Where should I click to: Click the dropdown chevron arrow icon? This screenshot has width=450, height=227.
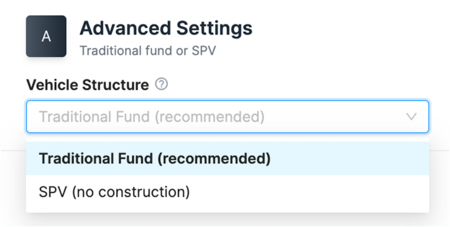(x=411, y=117)
